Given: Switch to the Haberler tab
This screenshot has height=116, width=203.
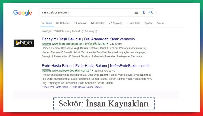Looking at the screenshot, I should click(63, 23).
